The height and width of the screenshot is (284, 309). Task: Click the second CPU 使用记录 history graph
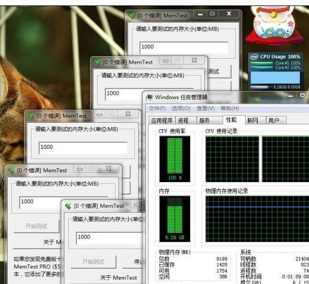[286, 159]
